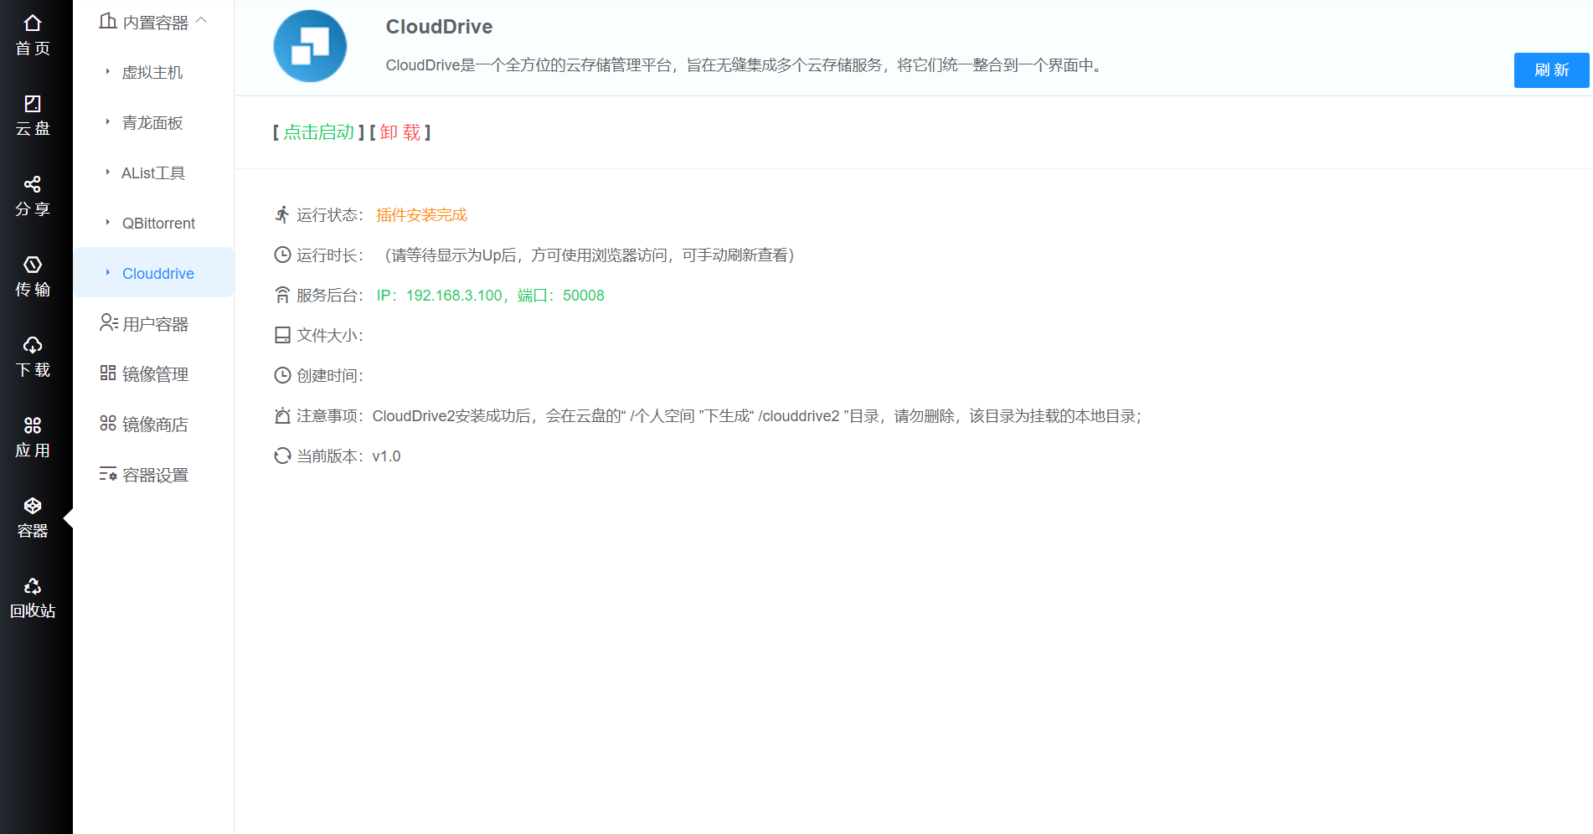Open the 云盘 cloud disk icon
Screen dimensions: 1593x834
click(x=33, y=104)
